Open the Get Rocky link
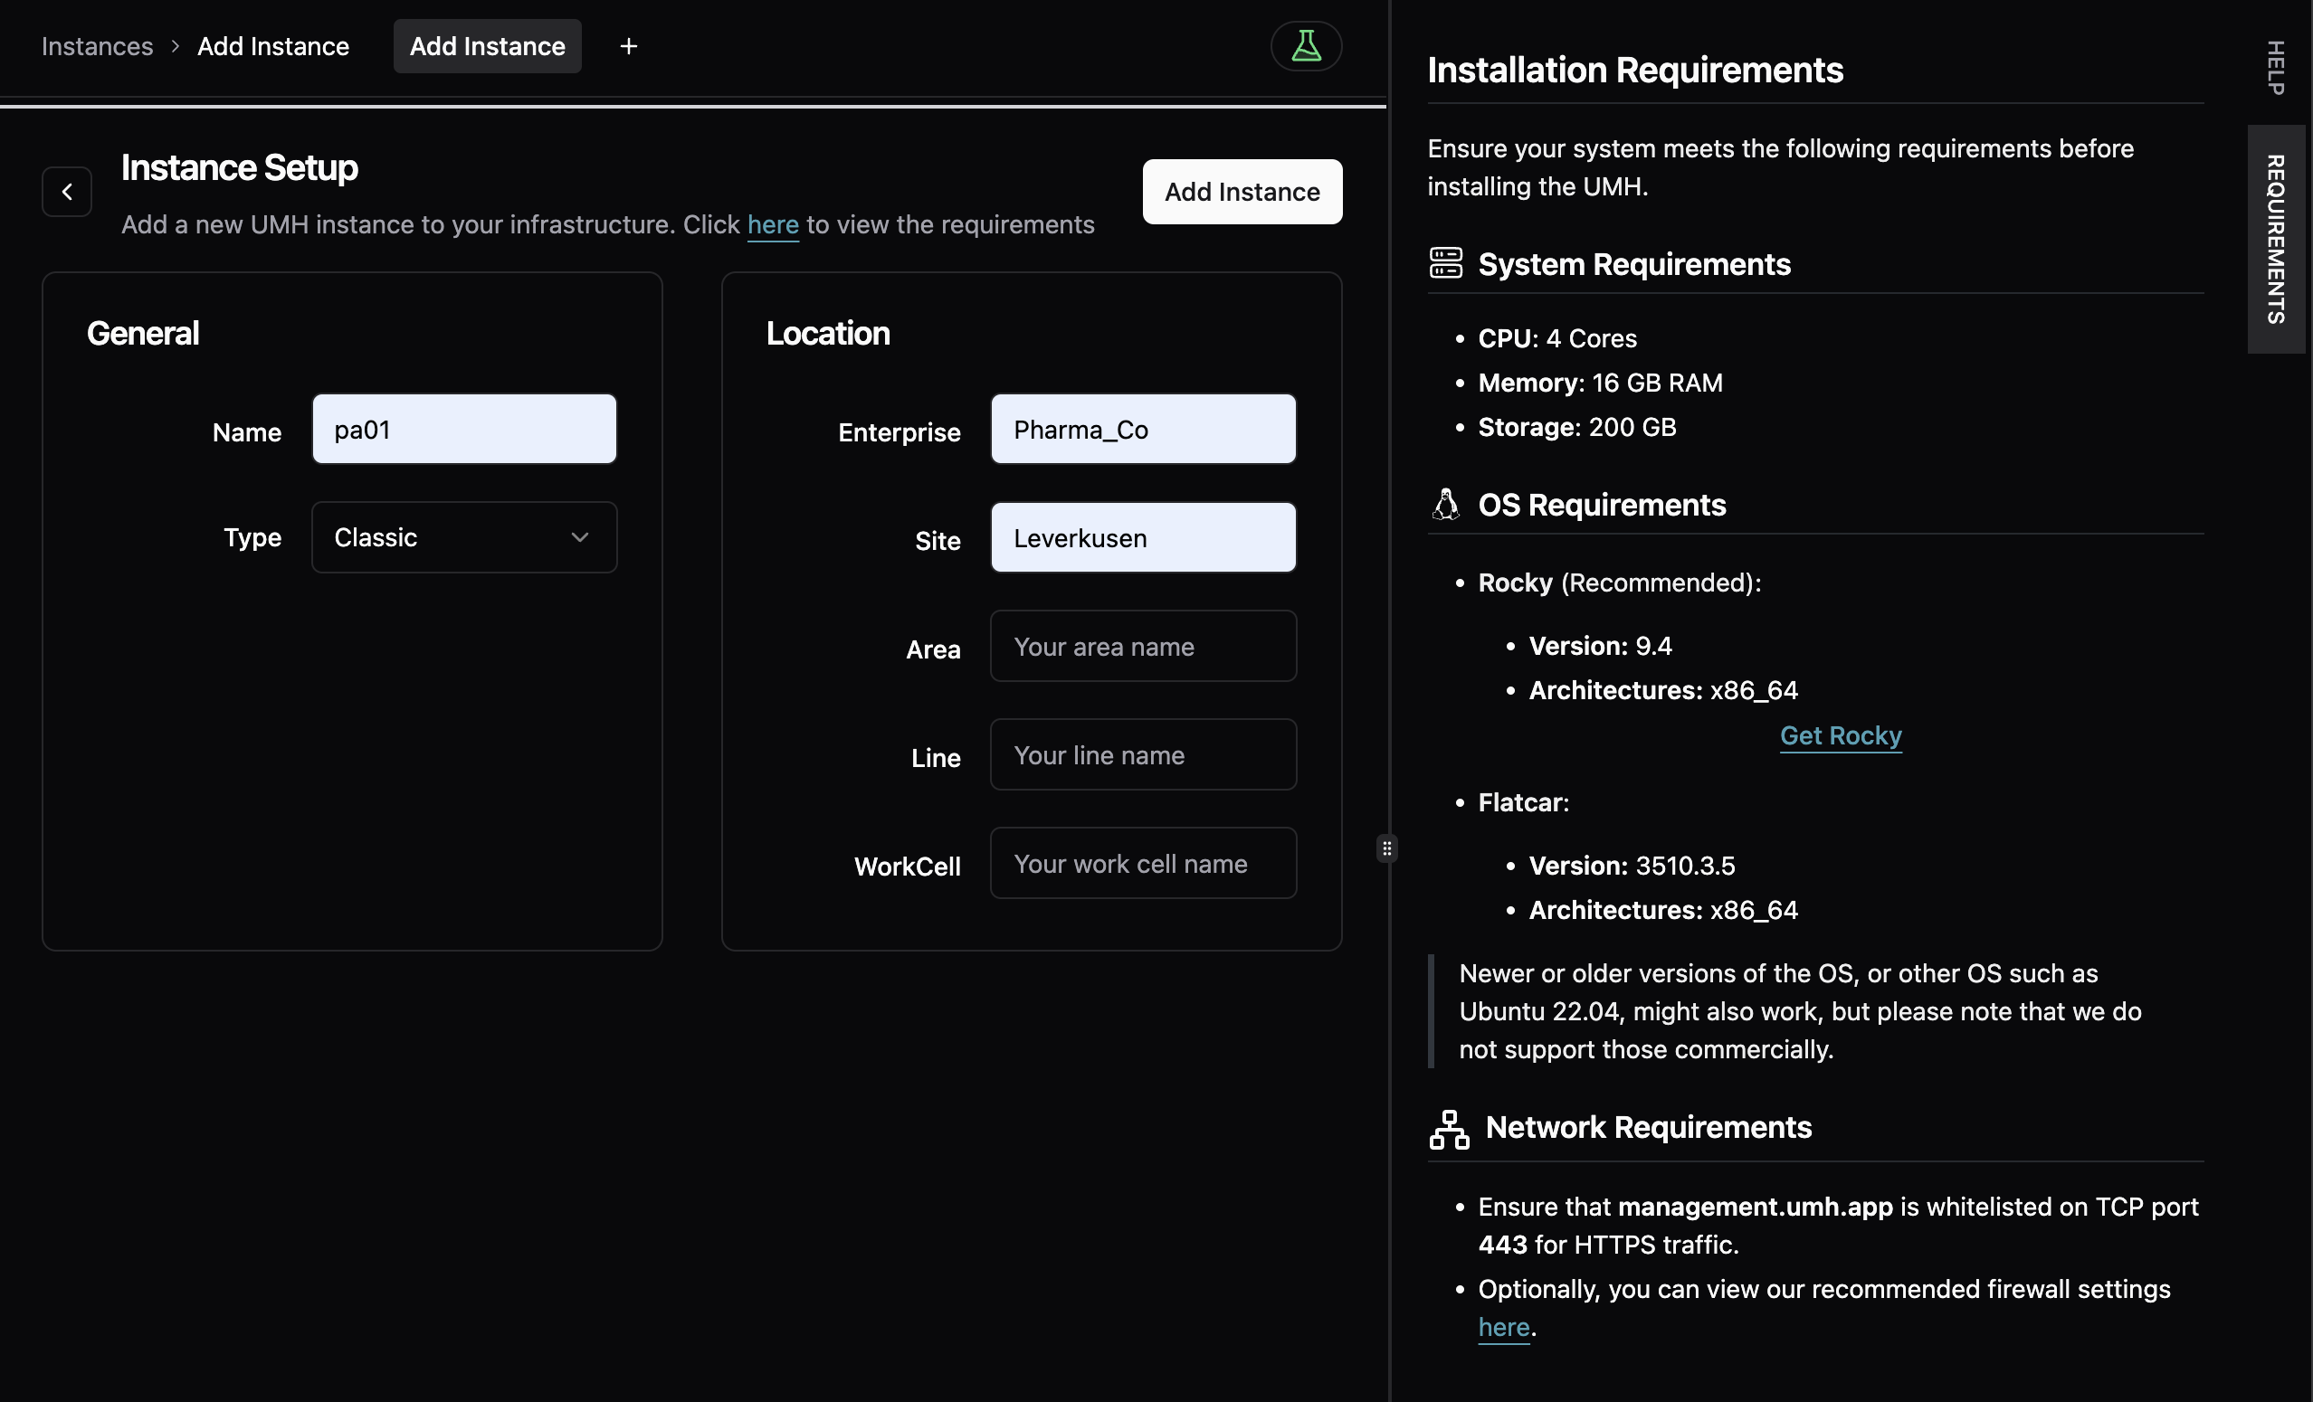 click(1840, 735)
